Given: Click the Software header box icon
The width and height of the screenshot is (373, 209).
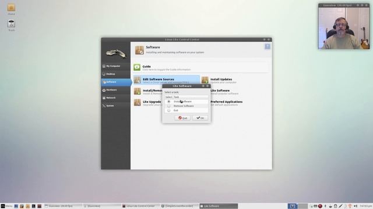Looking at the screenshot, I should click(139, 51).
